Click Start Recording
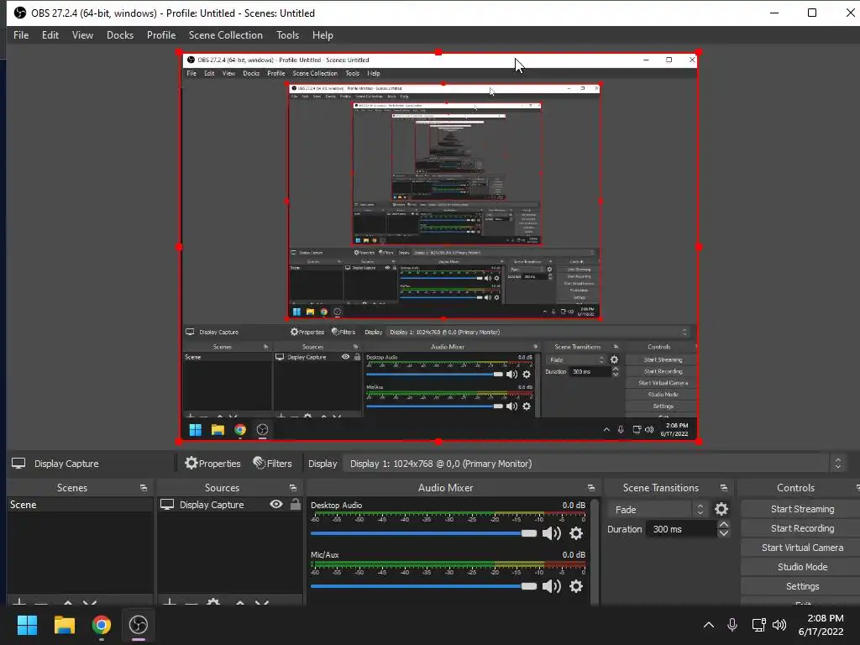Image resolution: width=860 pixels, height=645 pixels. pos(802,528)
